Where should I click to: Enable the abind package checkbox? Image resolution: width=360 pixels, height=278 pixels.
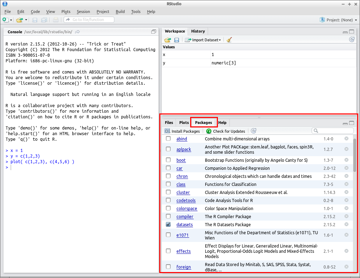click(x=168, y=138)
